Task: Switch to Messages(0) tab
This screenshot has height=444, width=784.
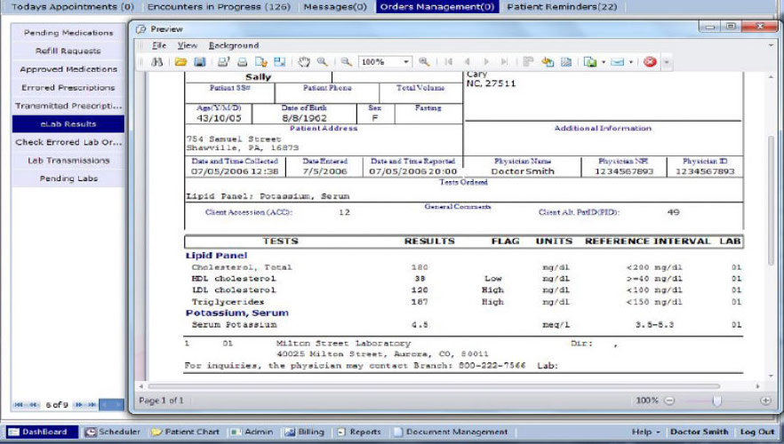Action: coord(335,7)
